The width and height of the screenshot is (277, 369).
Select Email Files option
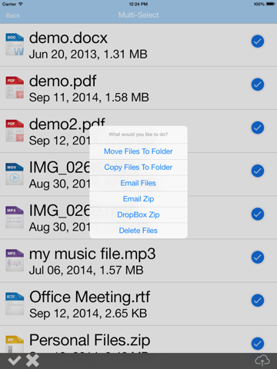point(138,183)
